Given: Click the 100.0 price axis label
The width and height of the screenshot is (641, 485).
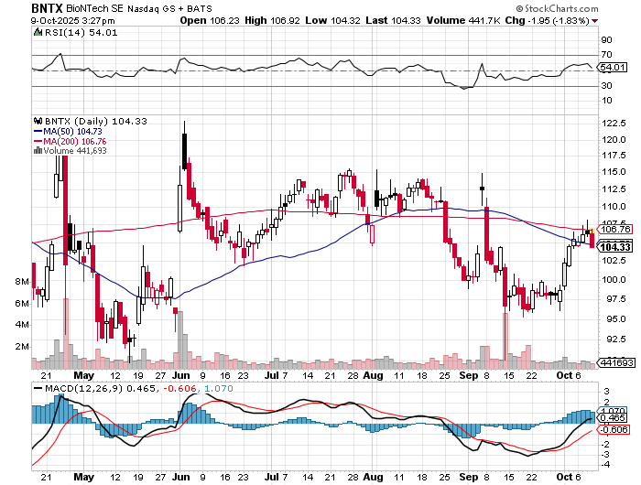Looking at the screenshot, I should tap(614, 279).
